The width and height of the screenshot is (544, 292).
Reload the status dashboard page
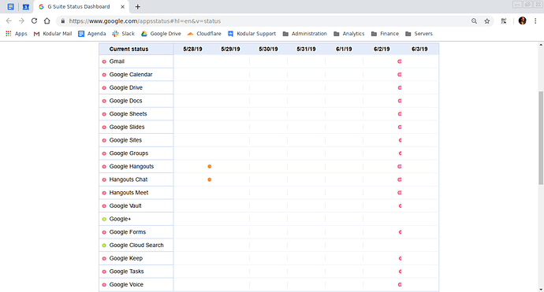coord(34,20)
